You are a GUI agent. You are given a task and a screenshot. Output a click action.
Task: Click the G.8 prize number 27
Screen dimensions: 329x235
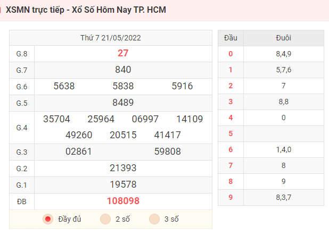pos(123,53)
